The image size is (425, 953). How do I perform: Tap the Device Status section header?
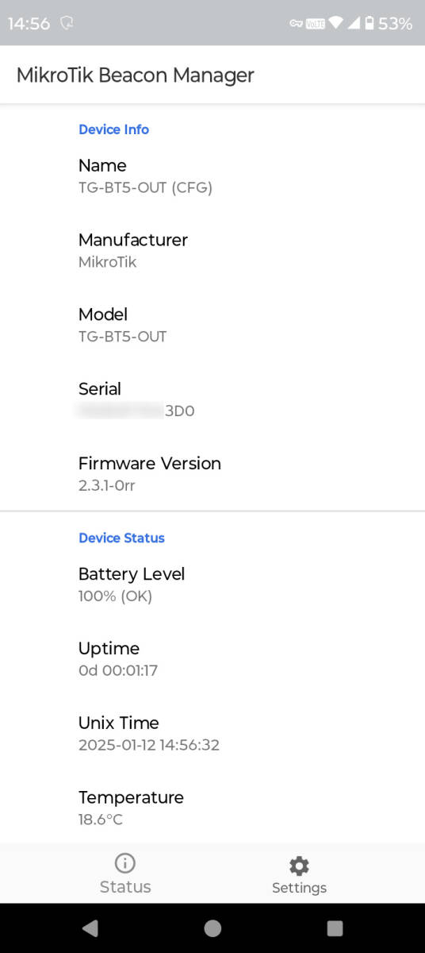[121, 538]
